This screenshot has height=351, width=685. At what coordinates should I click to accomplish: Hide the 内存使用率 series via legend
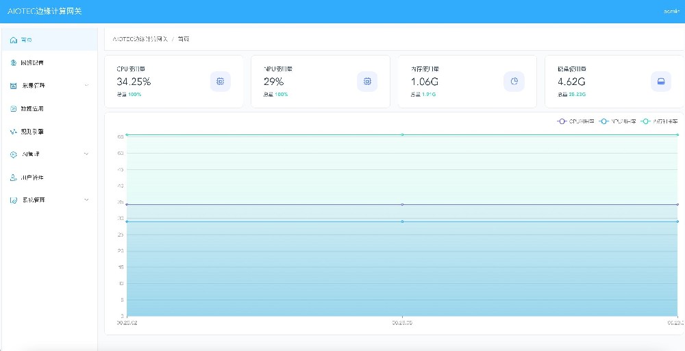click(x=659, y=121)
